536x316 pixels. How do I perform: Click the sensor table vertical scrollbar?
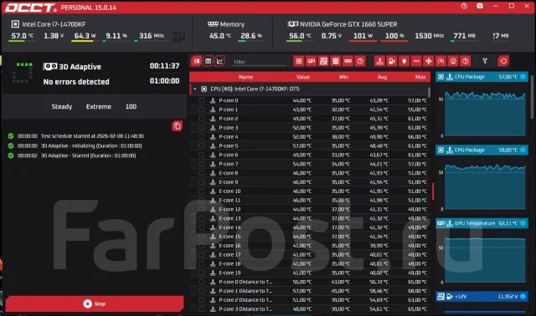coord(429,93)
